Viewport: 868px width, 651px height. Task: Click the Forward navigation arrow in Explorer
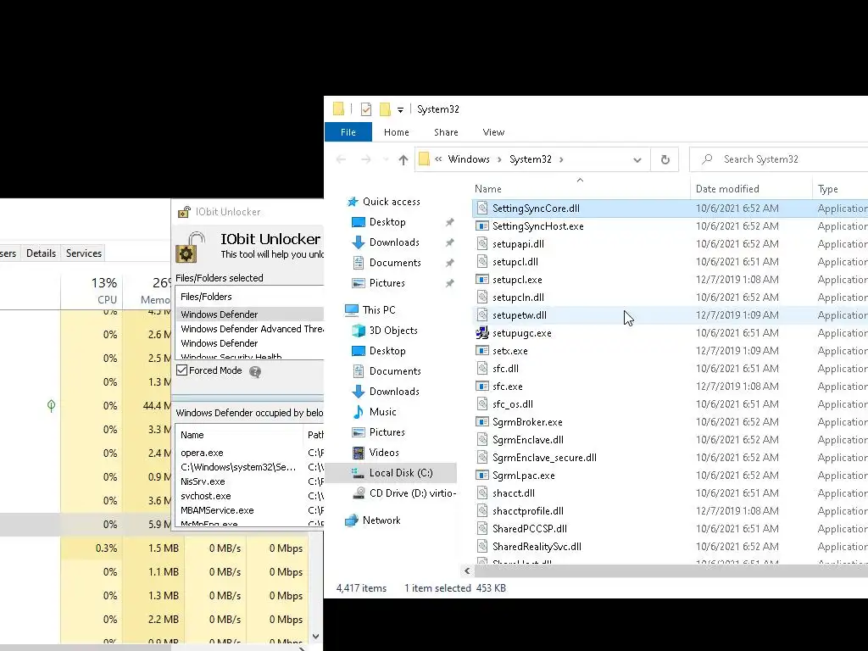[366, 159]
